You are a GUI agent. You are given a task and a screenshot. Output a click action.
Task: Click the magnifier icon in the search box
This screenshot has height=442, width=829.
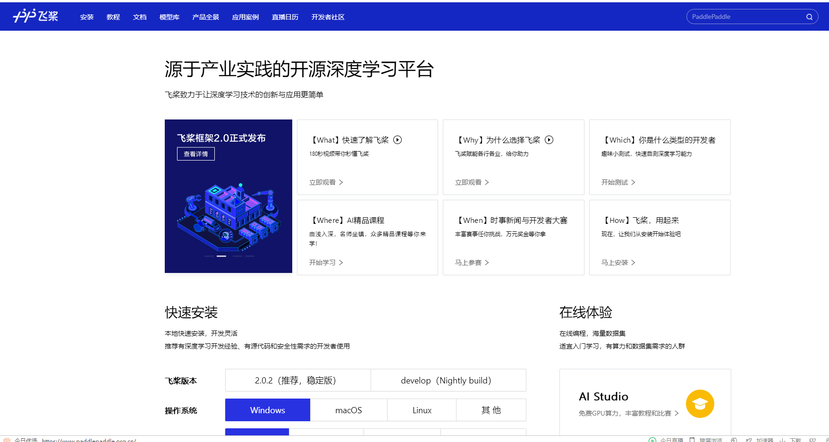[809, 16]
